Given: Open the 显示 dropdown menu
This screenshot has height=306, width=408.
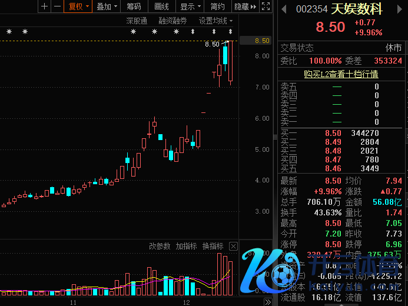Looking at the screenshot, I should pos(190,6).
